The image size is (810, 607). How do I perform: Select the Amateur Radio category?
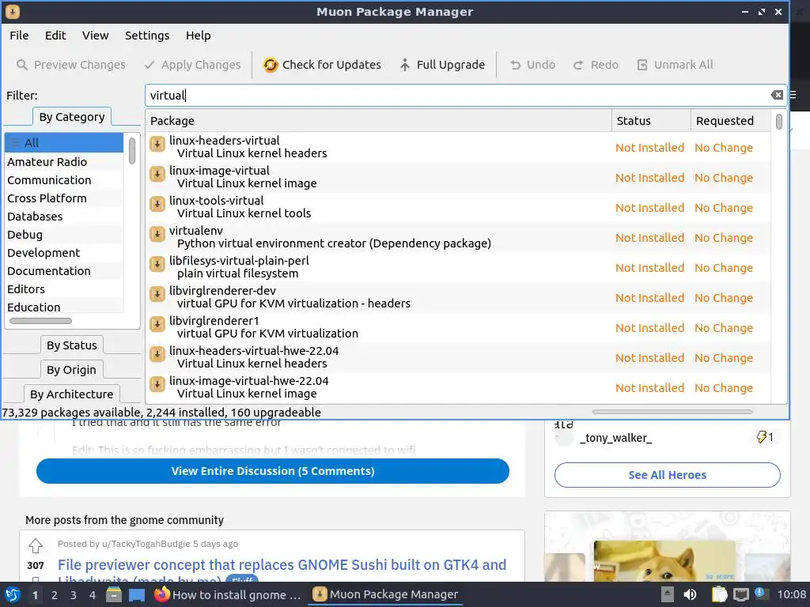click(x=64, y=161)
